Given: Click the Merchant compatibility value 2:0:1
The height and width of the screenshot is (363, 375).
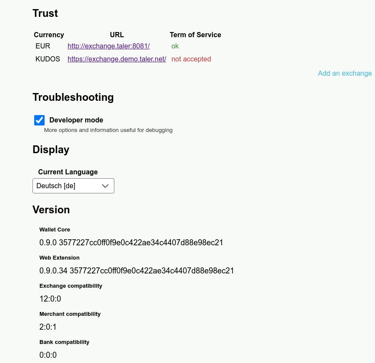Looking at the screenshot, I should (x=48, y=327).
